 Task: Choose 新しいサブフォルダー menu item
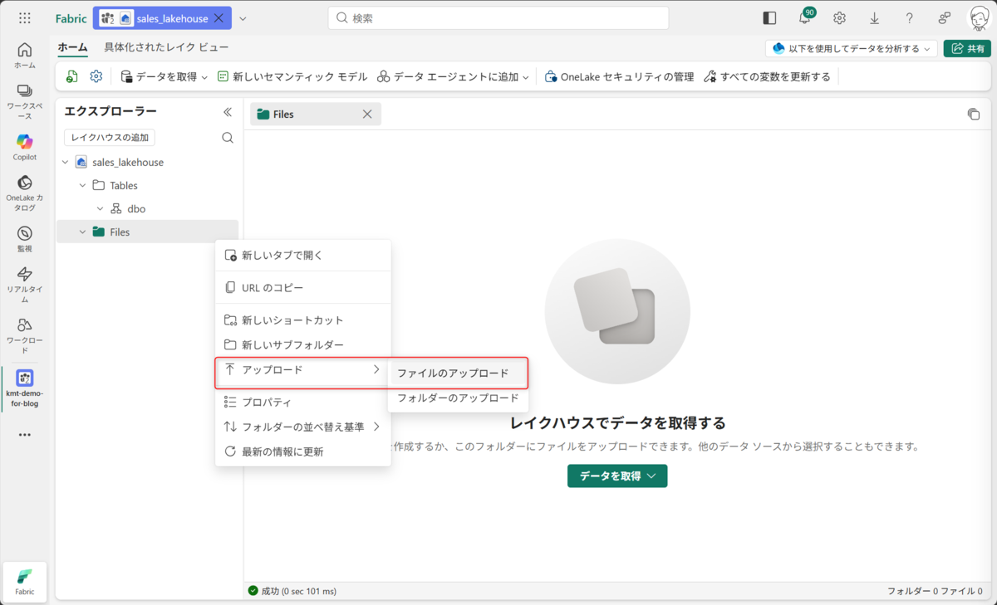click(303, 344)
